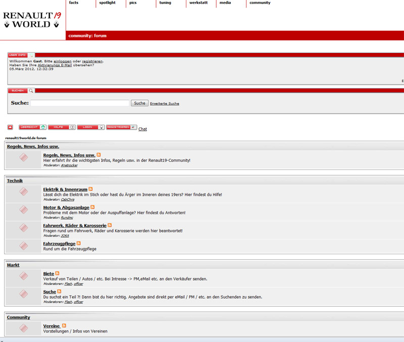Open the Fahrwerk, Räder & Karosserie forum
Image resolution: width=404 pixels, height=342 pixels.
pos(75,225)
